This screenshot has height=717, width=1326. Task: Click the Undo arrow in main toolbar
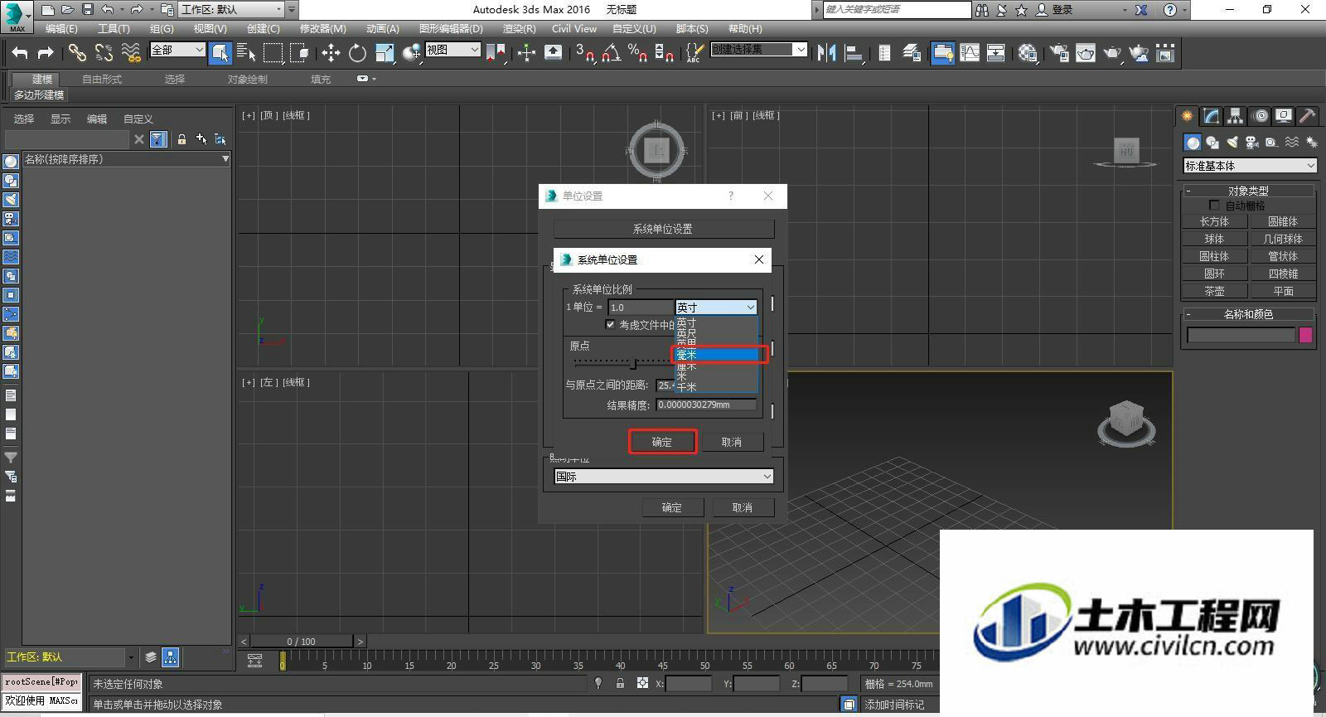click(x=20, y=53)
